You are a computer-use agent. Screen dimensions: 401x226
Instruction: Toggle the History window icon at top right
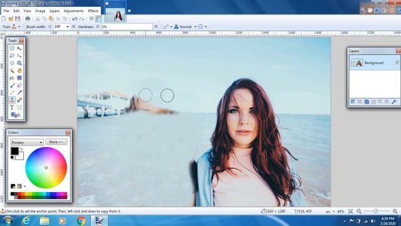tap(370, 10)
